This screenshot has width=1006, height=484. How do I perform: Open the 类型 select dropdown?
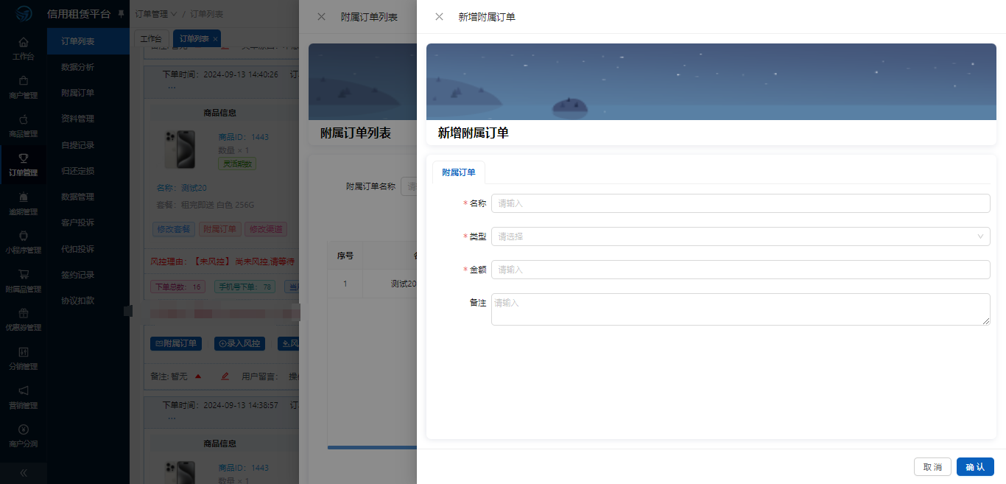[740, 236]
